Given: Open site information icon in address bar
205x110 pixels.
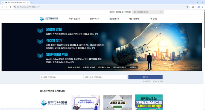Looking at the screenshot, I should pos(15,7).
